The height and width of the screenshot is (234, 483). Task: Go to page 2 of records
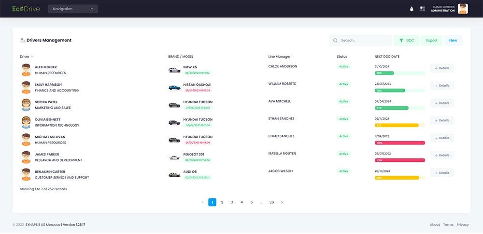[x=222, y=202]
